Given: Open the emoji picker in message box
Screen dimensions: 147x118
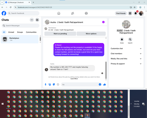Looking at the screenshot, I should point(100,84).
